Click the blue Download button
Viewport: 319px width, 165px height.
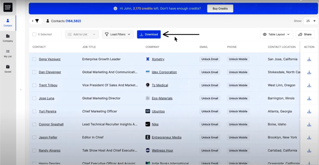(149, 34)
